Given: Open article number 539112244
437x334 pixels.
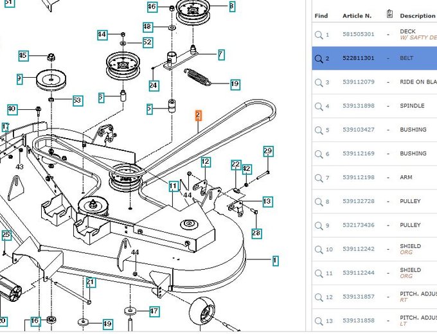Looking at the screenshot, I should coord(359,273).
